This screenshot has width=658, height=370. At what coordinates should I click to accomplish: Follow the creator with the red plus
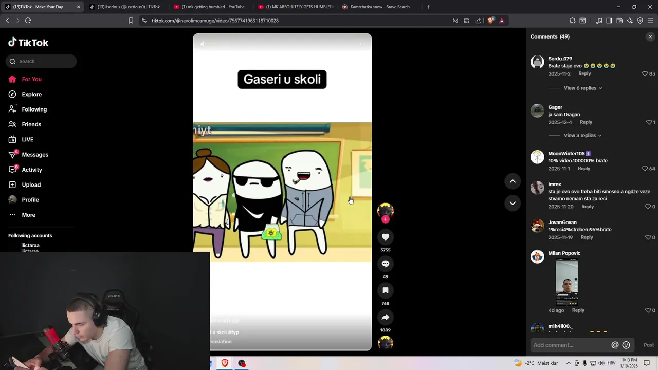(386, 219)
